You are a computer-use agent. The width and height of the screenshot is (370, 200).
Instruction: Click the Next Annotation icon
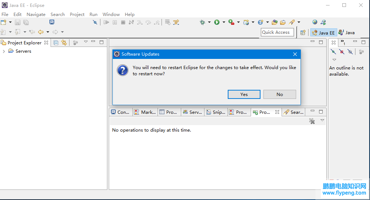point(3,32)
